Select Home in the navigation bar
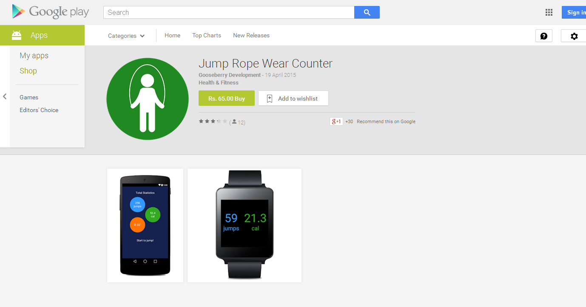Image resolution: width=586 pixels, height=307 pixels. [172, 35]
